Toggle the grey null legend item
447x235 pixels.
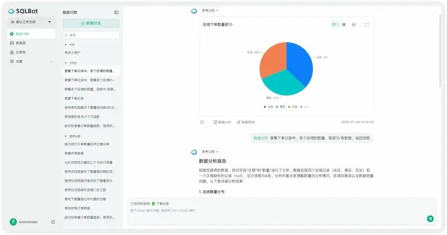click(x=305, y=107)
